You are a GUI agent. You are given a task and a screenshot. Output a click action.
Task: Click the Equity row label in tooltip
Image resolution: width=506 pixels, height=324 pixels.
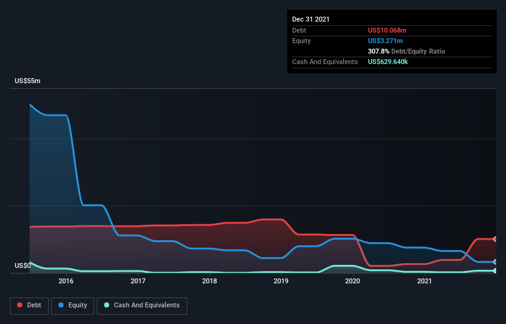(301, 41)
